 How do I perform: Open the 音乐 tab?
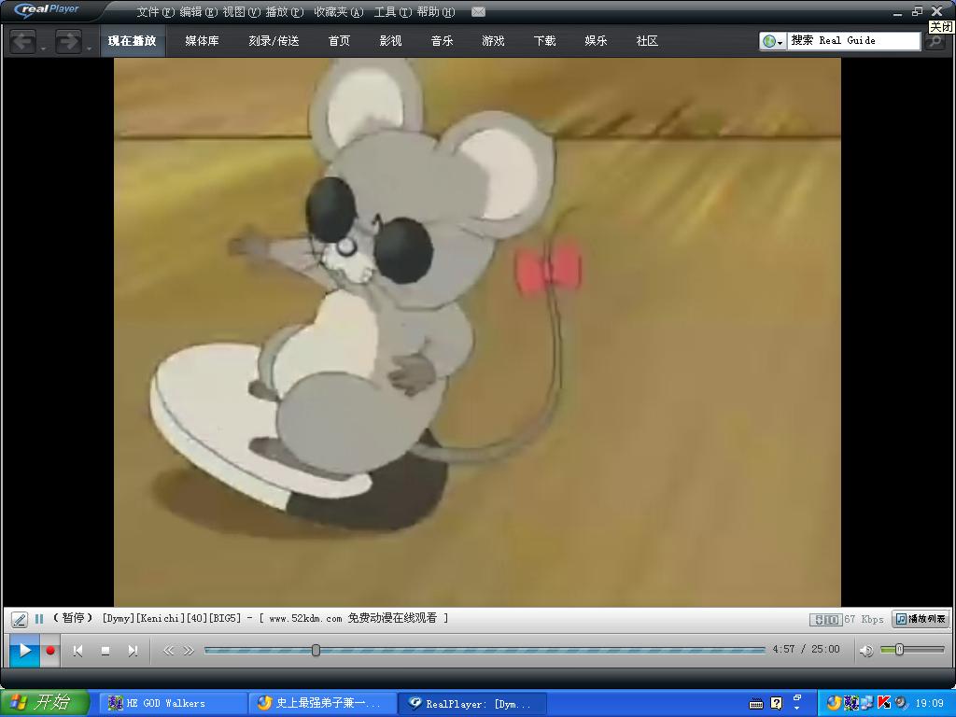[x=442, y=41]
